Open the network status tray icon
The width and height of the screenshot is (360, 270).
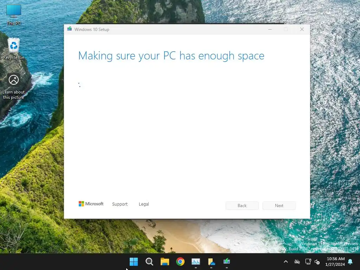tap(308, 262)
